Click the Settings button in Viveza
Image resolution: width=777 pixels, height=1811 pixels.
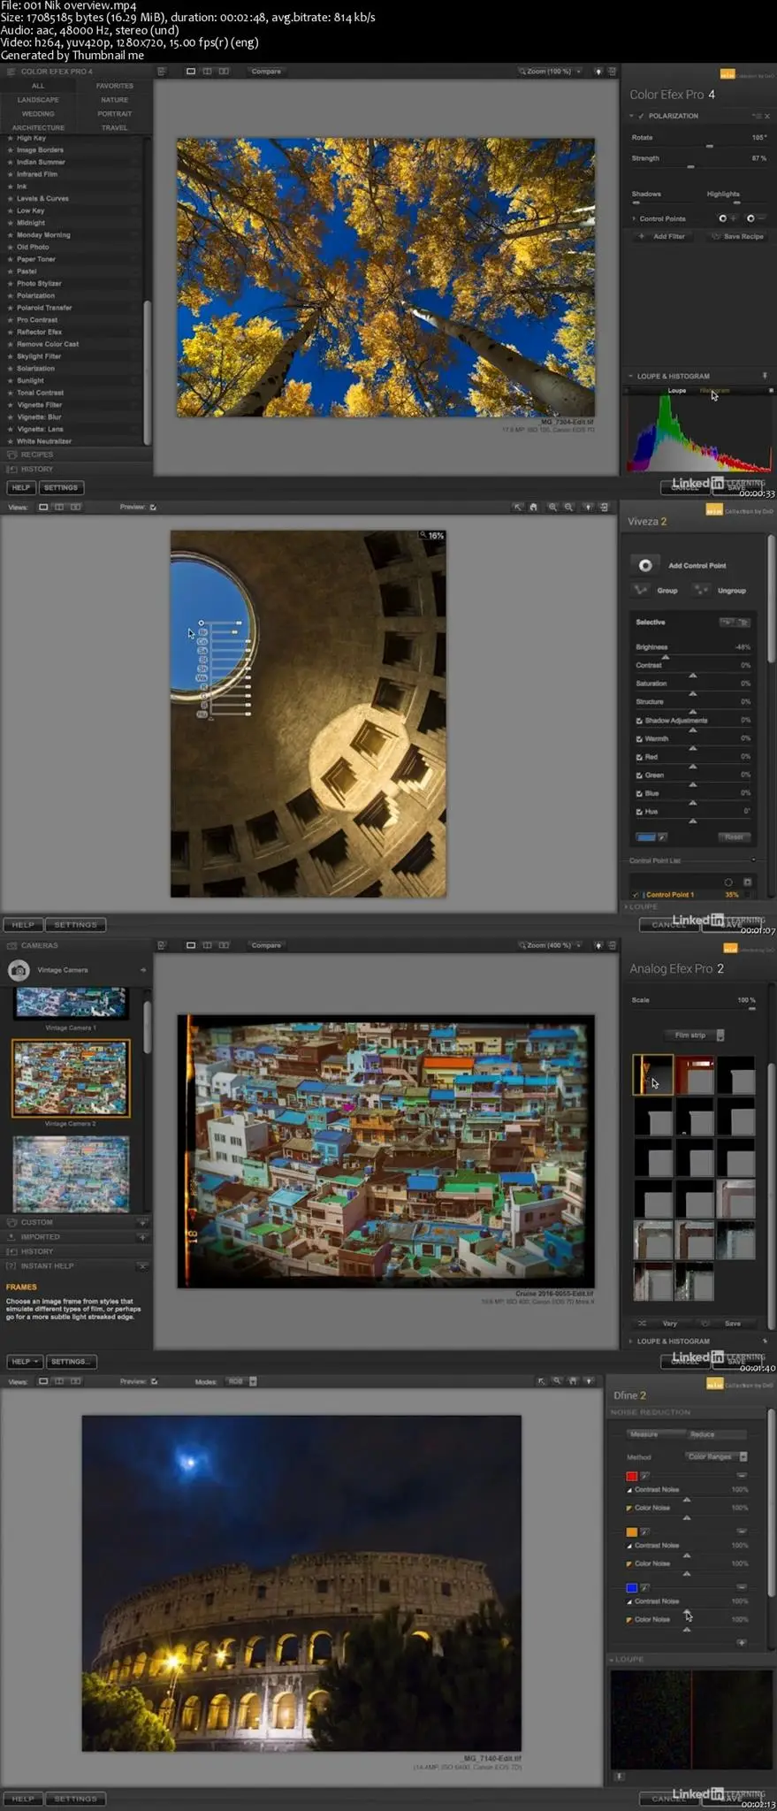coord(75,925)
